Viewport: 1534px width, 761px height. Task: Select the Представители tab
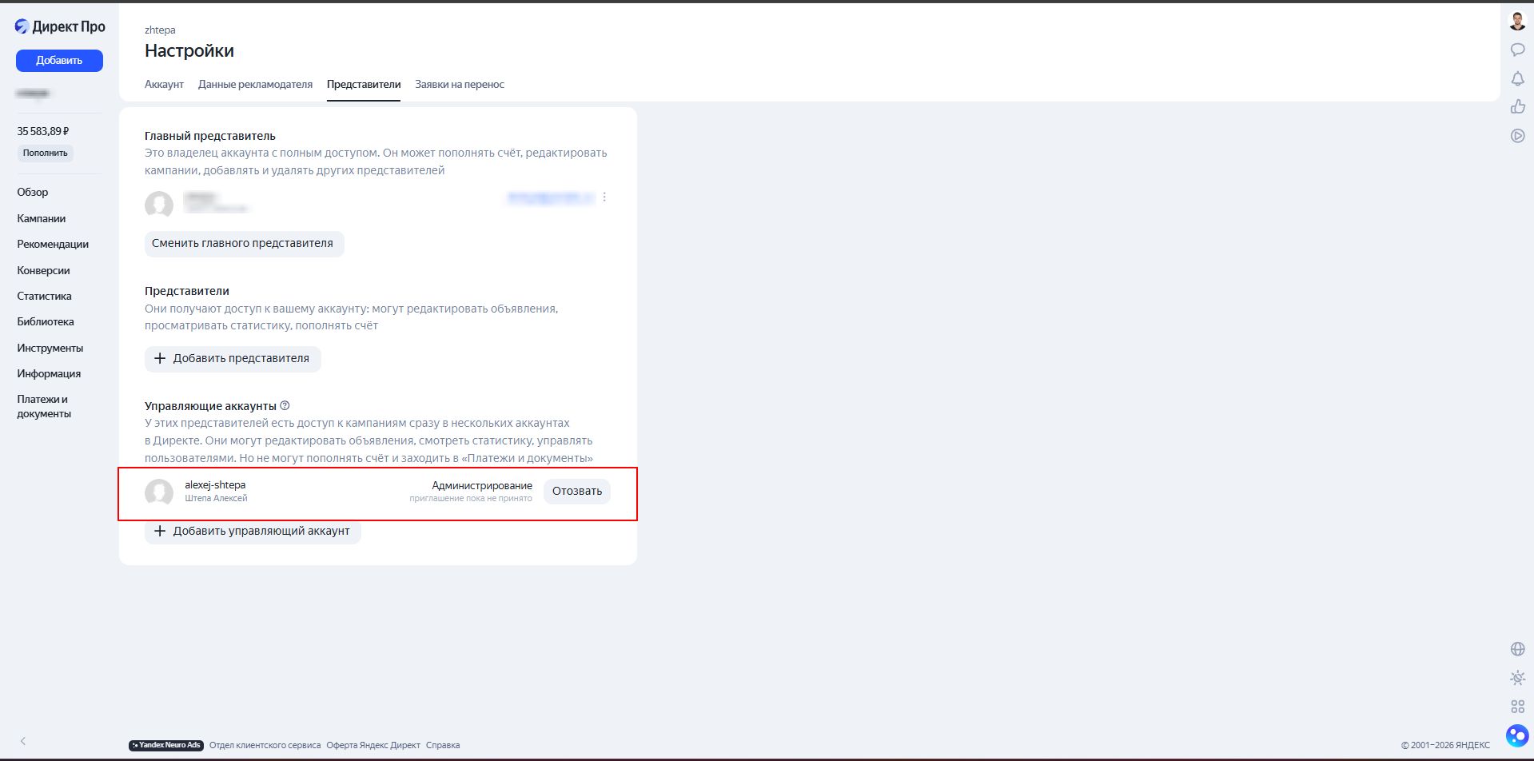point(364,84)
